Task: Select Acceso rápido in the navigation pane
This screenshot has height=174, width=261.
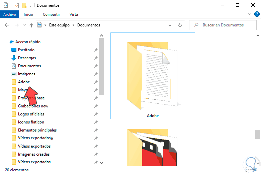Action: (x=28, y=42)
